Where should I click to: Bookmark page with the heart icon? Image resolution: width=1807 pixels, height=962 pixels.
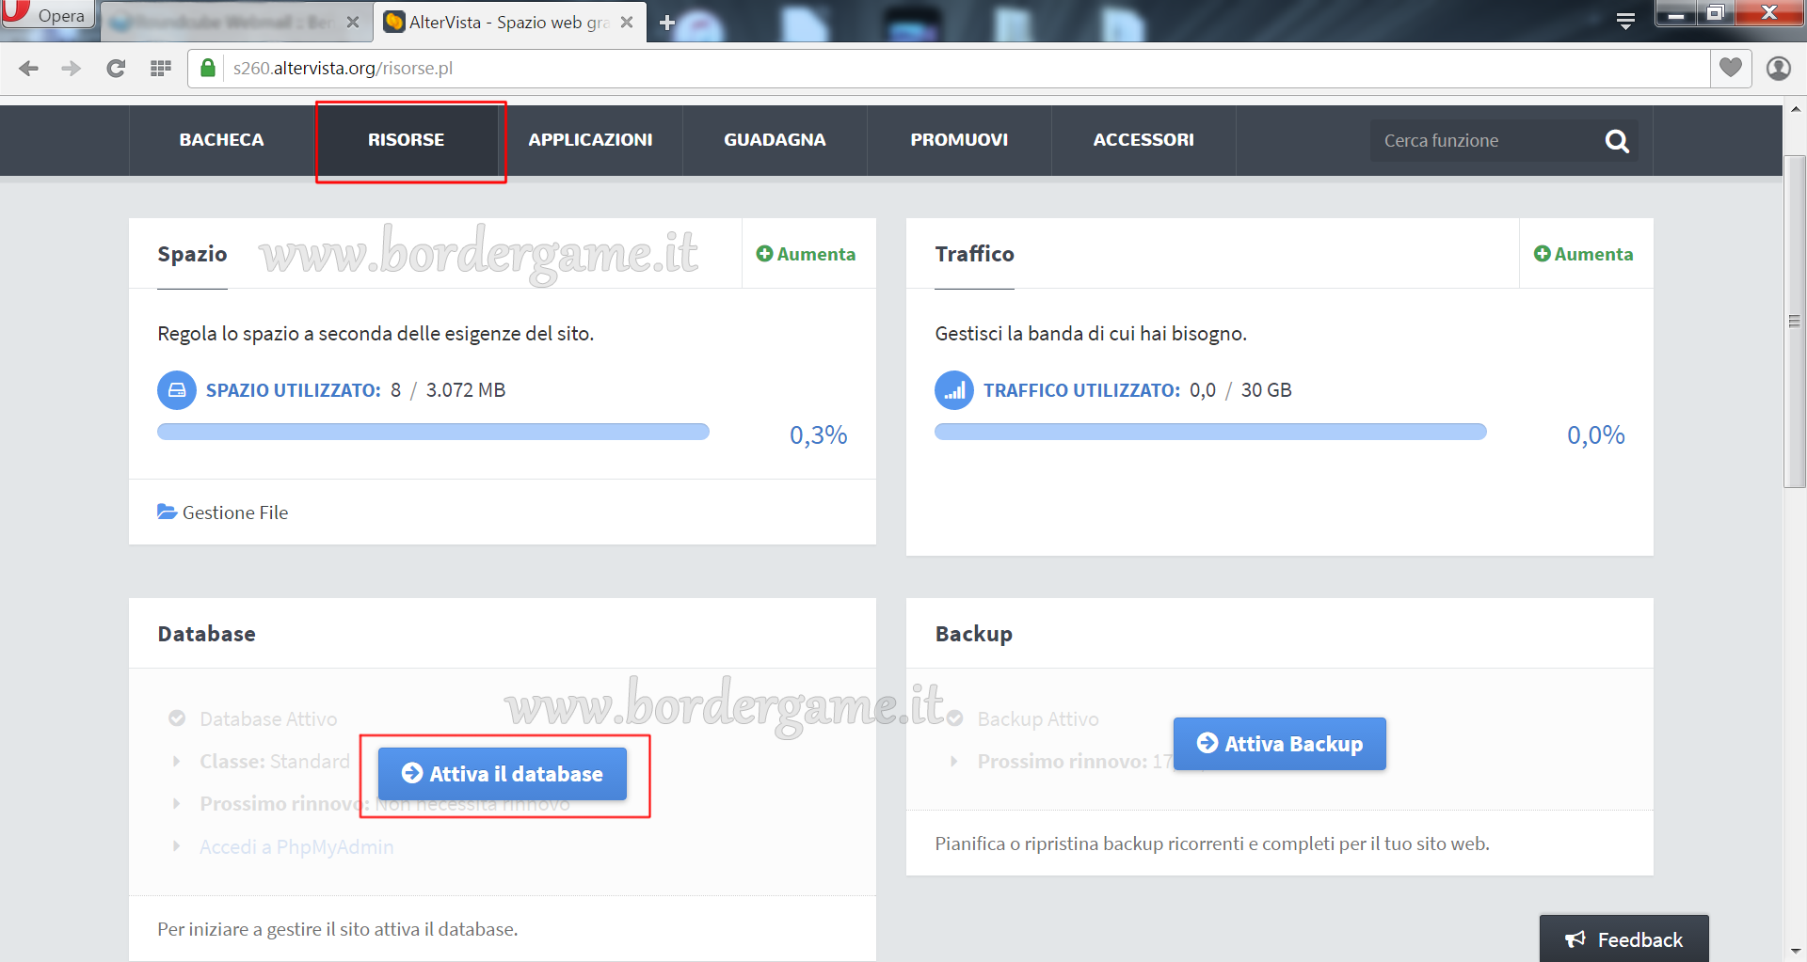(x=1730, y=68)
